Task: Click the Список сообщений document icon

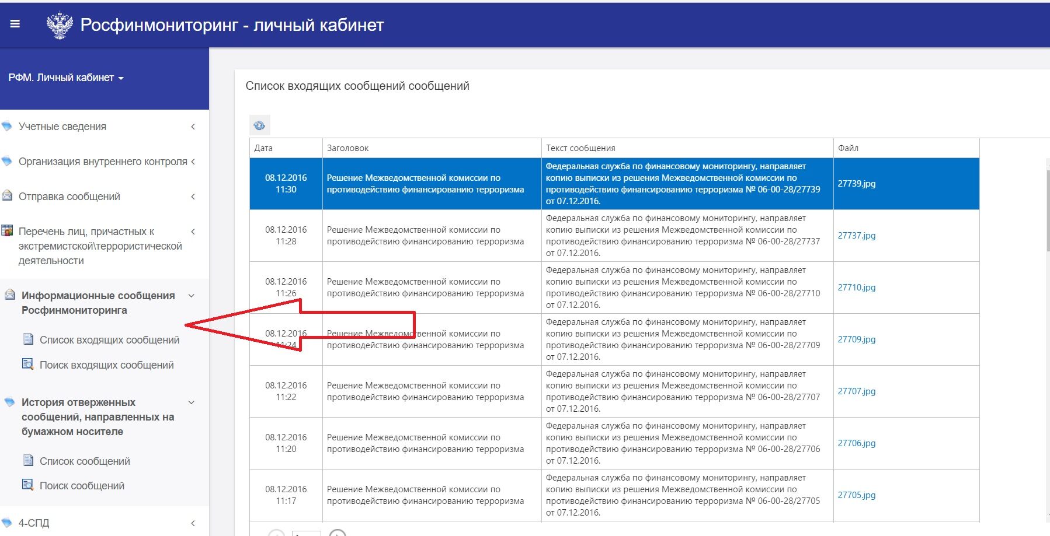Action: pyautogui.click(x=27, y=460)
